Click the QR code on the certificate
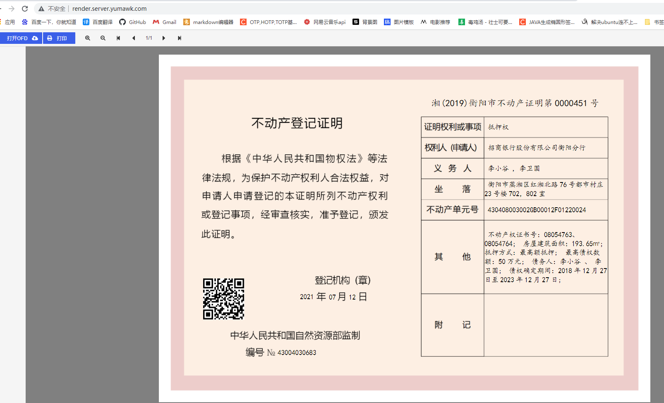Viewport: 664px width, 403px height. point(223,299)
